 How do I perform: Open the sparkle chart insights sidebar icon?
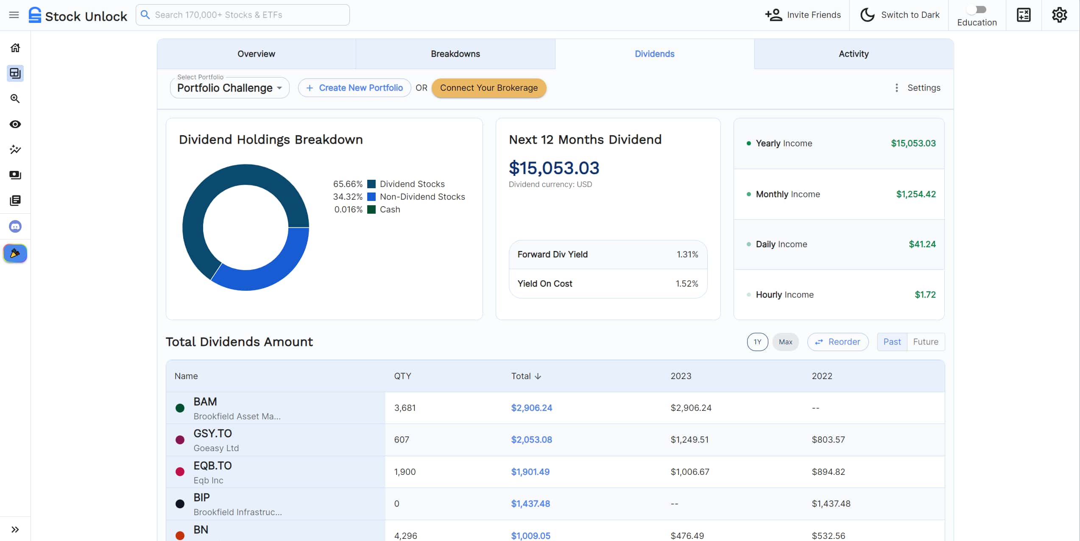coord(15,150)
